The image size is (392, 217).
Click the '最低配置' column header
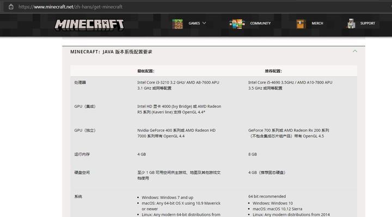point(146,71)
